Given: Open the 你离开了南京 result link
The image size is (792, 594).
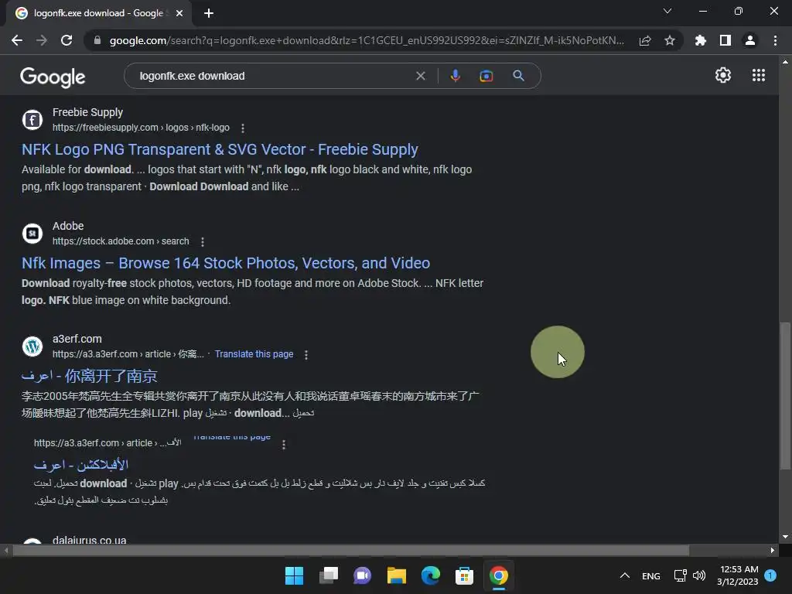Looking at the screenshot, I should click(90, 376).
